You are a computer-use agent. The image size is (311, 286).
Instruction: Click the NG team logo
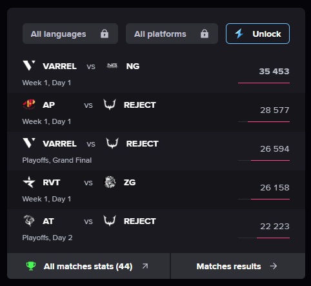tap(112, 66)
